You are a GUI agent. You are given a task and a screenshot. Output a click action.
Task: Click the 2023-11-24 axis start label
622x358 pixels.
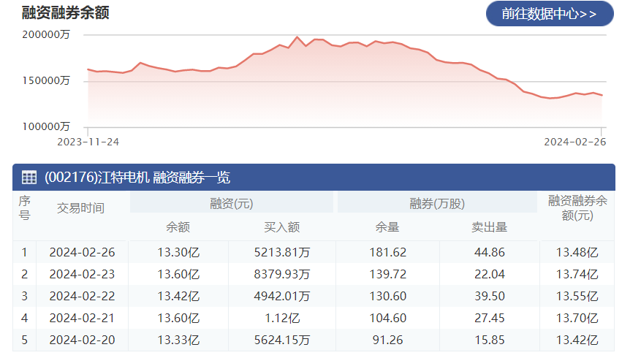[x=88, y=142]
